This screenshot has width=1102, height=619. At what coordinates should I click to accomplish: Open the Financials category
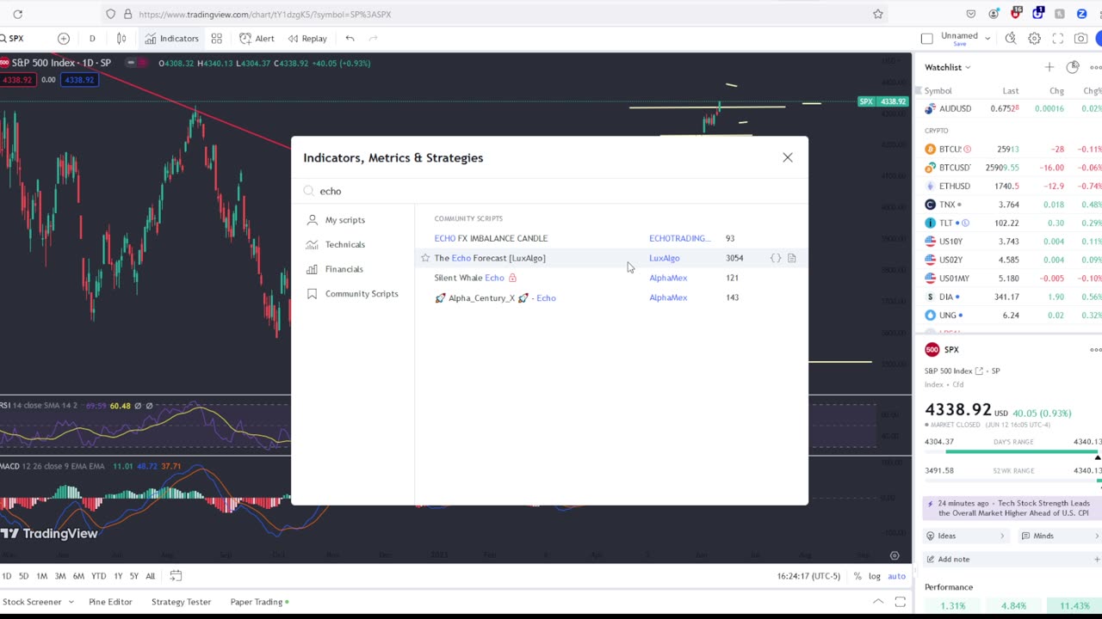tap(344, 269)
